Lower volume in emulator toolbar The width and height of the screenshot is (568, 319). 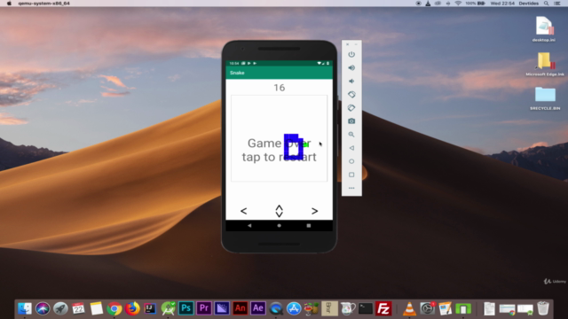351,81
